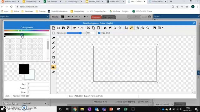Click the Buy now button
Image resolution: width=200 pixels, height=112 pixels.
96,17
